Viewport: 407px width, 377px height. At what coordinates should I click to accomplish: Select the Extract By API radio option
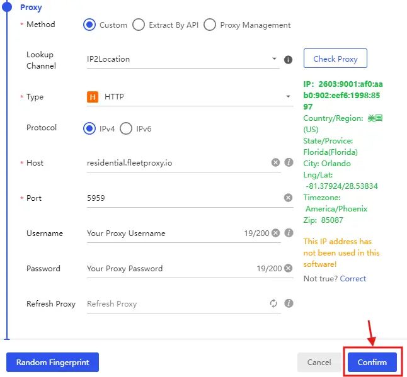139,25
